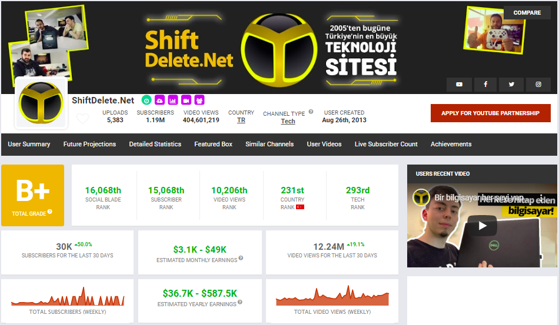The image size is (559, 325).
Task: Click the Compare button
Action: tap(527, 13)
